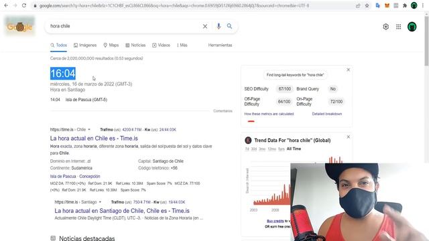Reload the page with the refresh icon
429x241 pixels.
(24, 5)
